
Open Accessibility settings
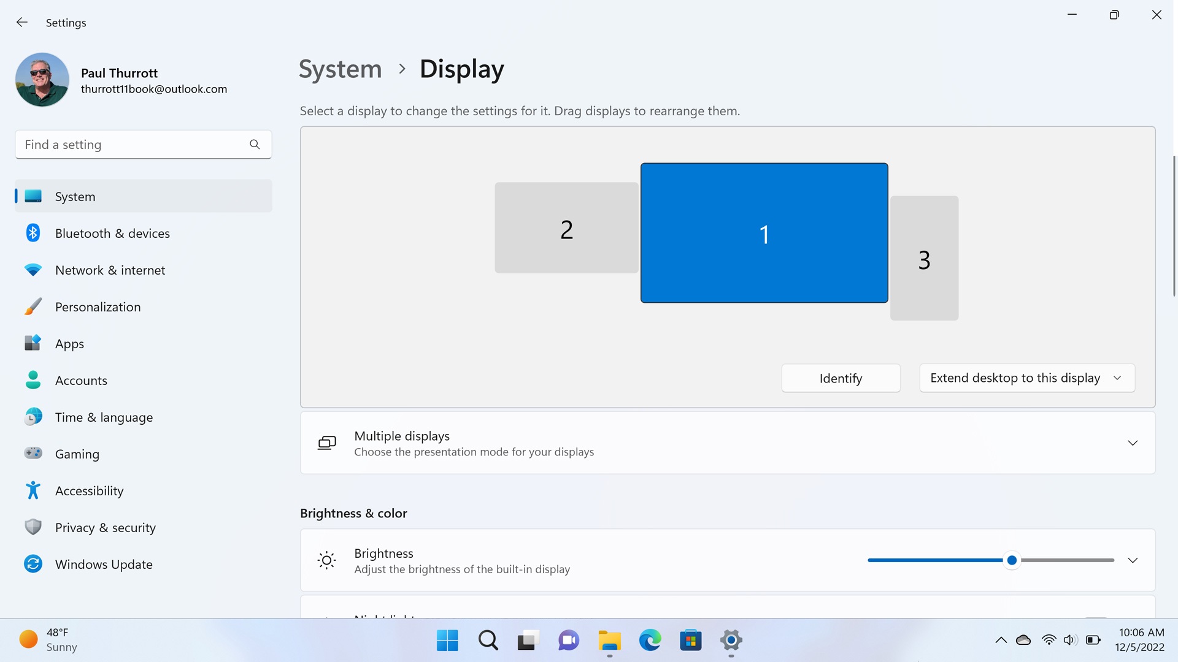click(x=89, y=491)
